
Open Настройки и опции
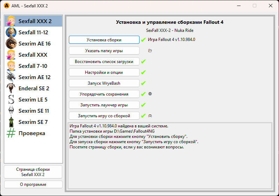click(104, 72)
